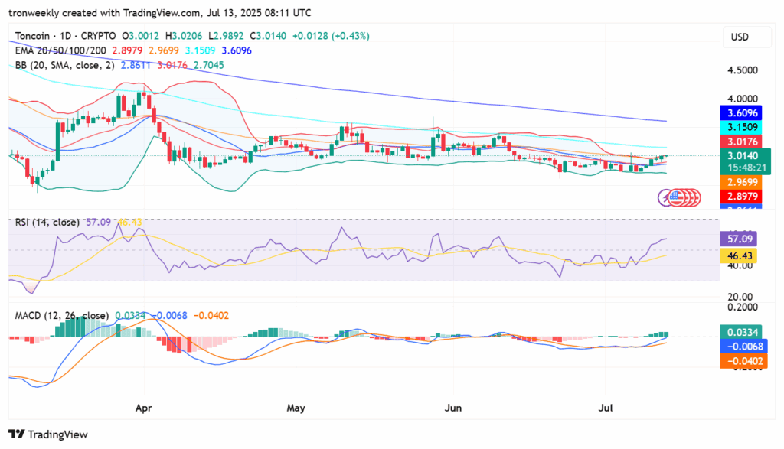Expand the MACD (12, 26, close) indicator legend
Image resolution: width=784 pixels, height=449 pixels.
[x=61, y=315]
